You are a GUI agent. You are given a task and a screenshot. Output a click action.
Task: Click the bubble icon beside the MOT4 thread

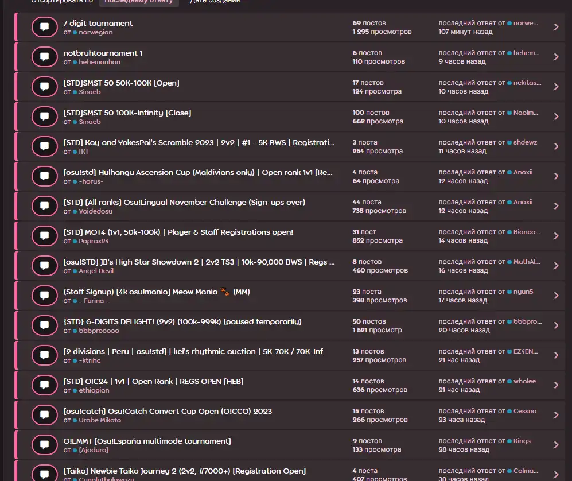(45, 236)
